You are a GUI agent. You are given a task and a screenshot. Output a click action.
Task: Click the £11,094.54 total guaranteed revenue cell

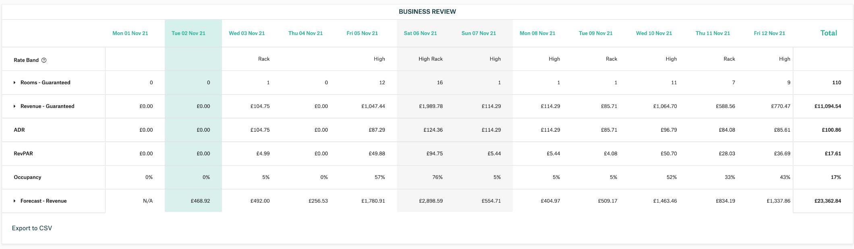point(827,106)
